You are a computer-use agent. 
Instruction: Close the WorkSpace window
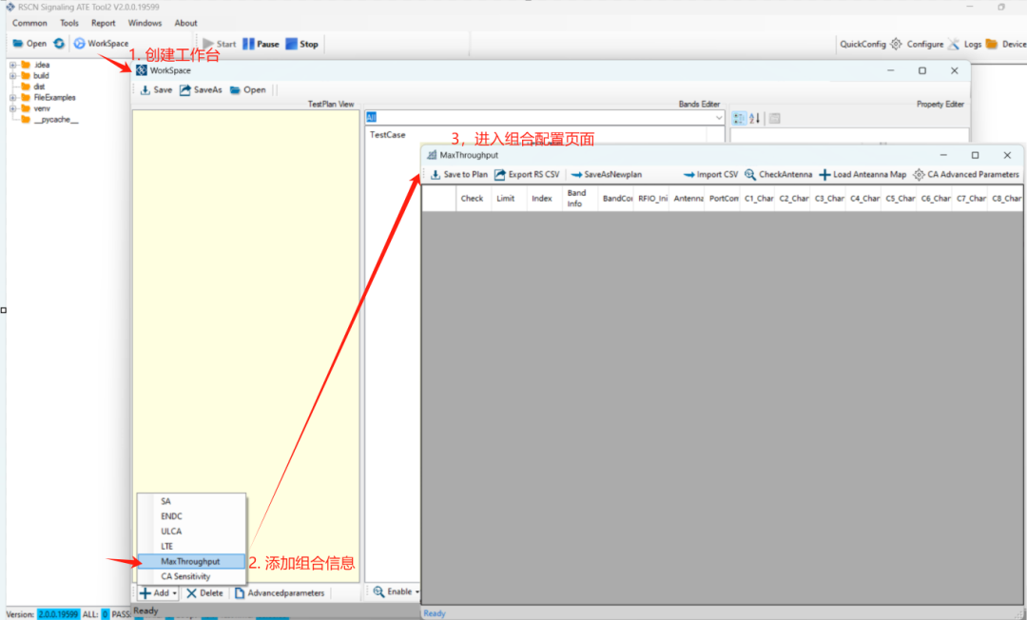coord(955,70)
